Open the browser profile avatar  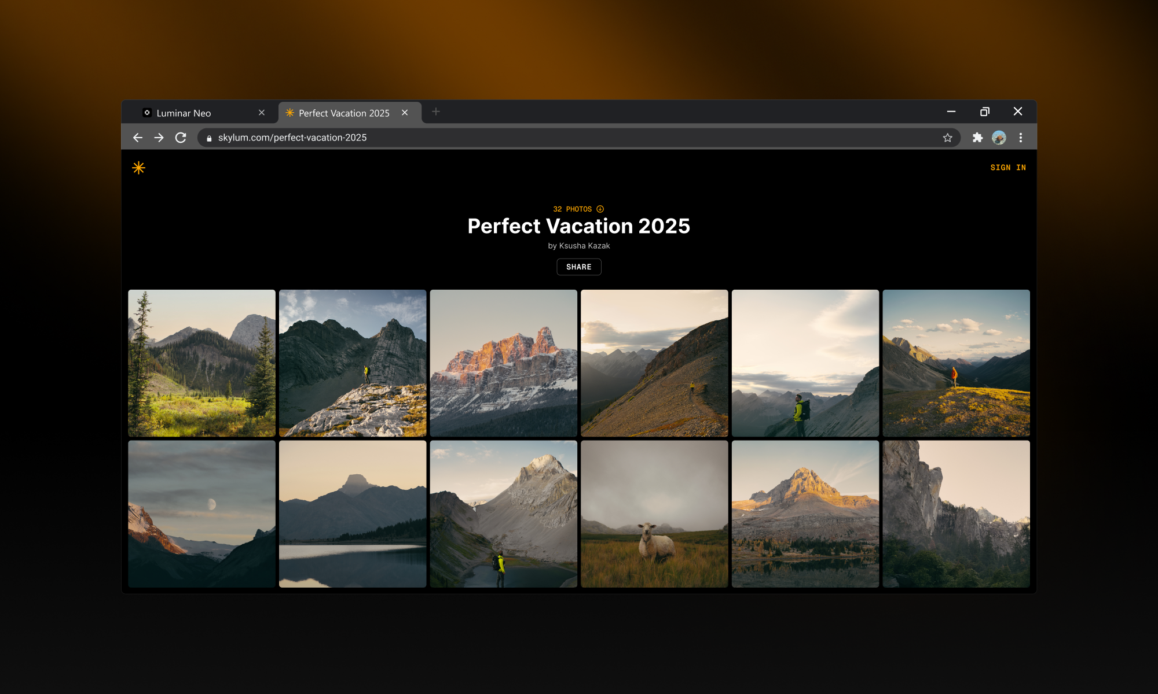[999, 138]
